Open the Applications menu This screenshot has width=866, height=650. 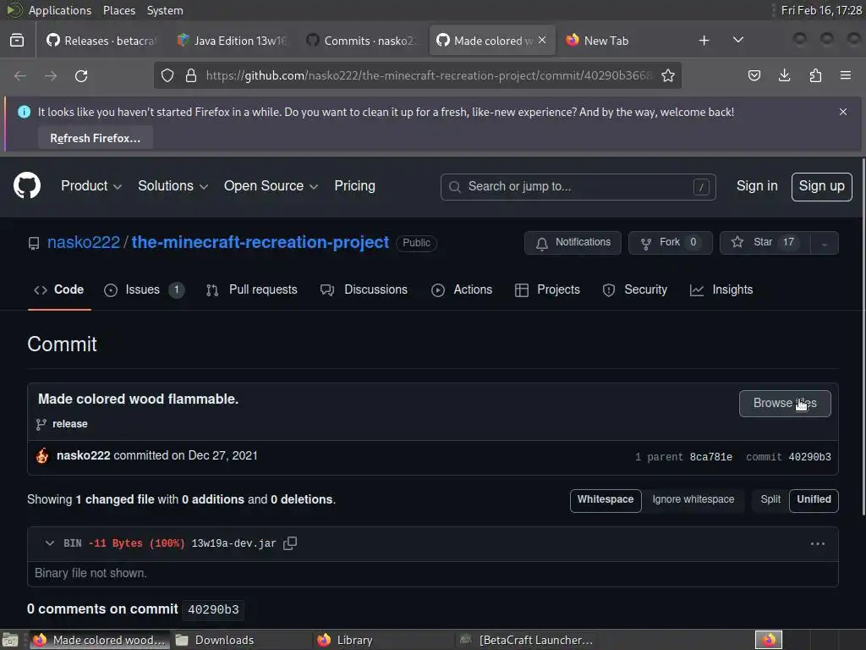tap(60, 10)
